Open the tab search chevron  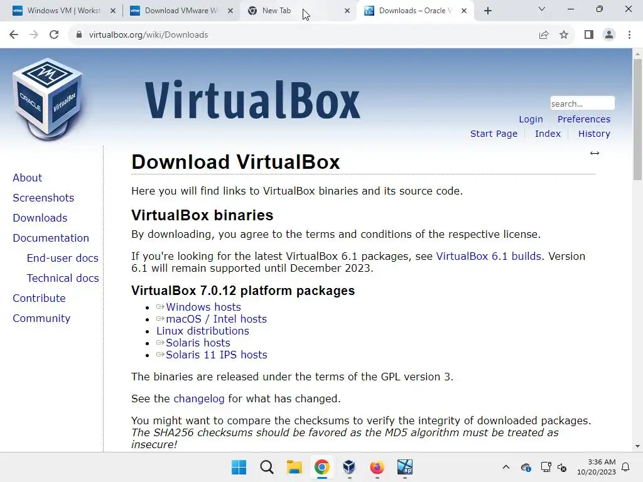[542, 9]
